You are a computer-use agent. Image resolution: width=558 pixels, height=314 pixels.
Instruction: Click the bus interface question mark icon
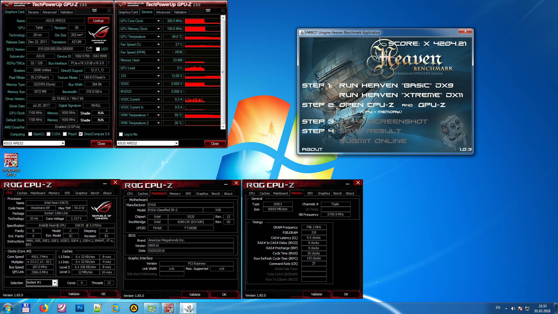(108, 63)
